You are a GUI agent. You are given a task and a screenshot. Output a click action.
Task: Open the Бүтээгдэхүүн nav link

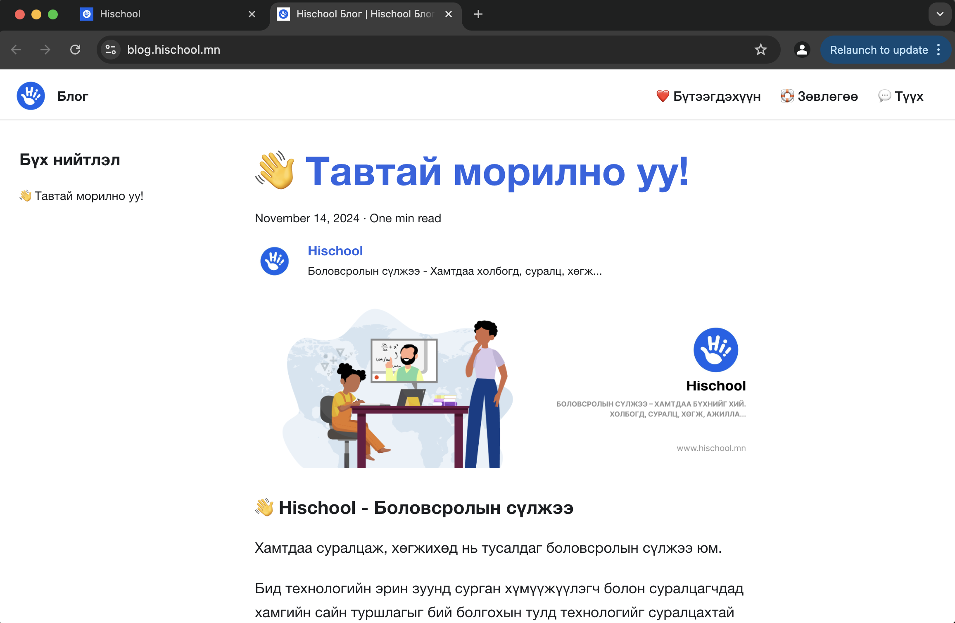[709, 96]
